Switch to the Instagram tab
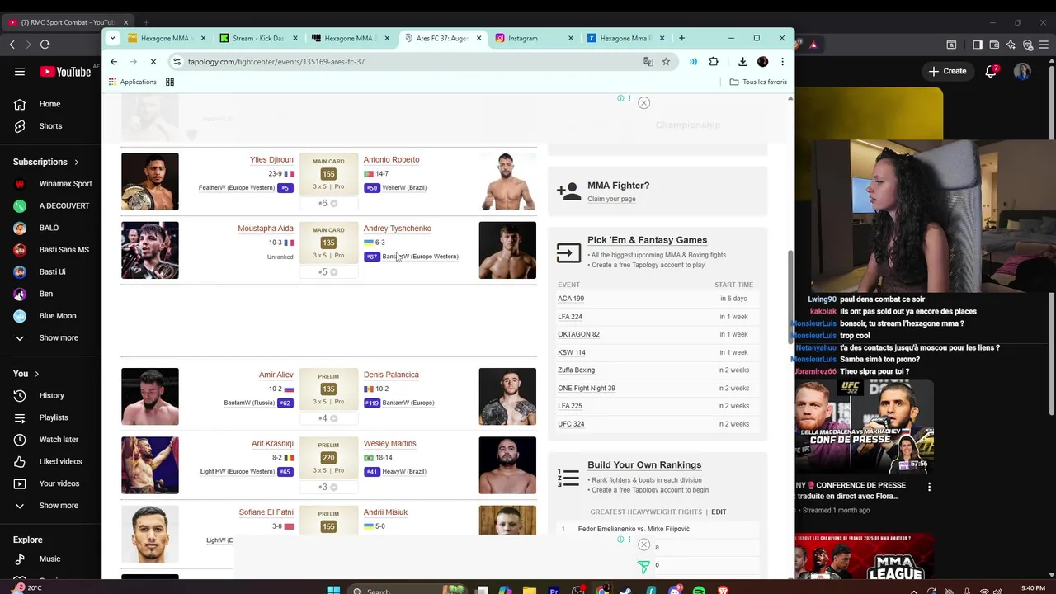Screen dimensions: 1056x594 click(x=534, y=38)
